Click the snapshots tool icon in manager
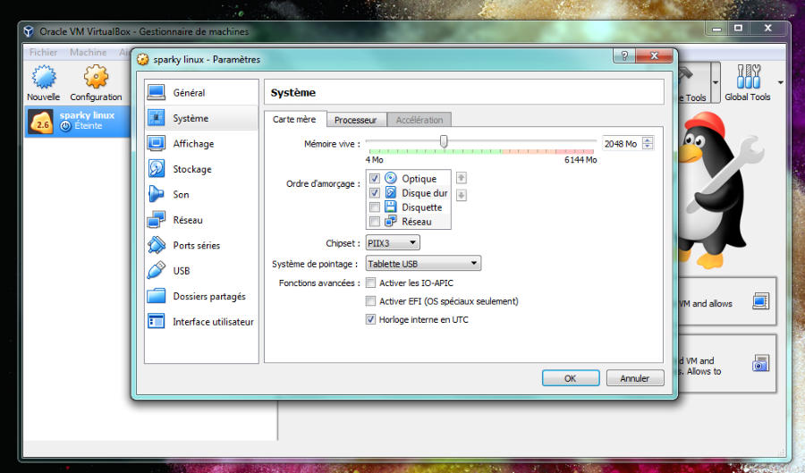The width and height of the screenshot is (805, 473). point(760,363)
